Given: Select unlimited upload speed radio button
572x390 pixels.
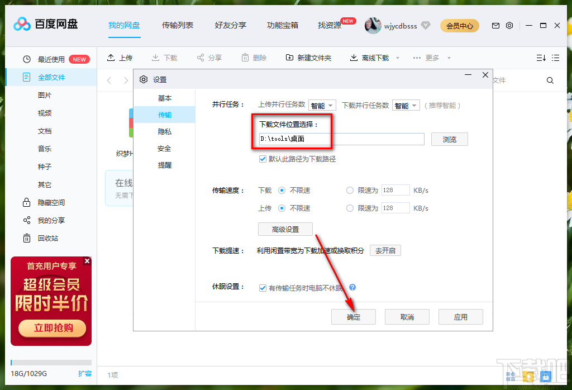Looking at the screenshot, I should pos(282,208).
